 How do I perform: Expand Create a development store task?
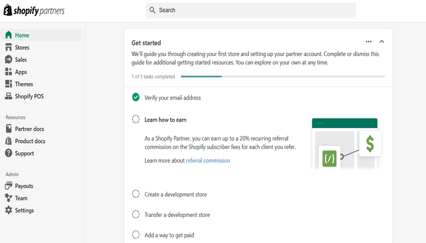[175, 194]
